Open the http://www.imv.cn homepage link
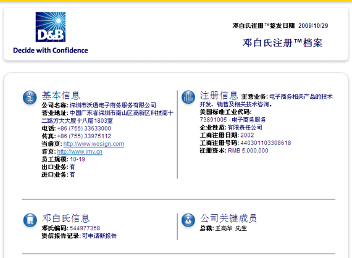Viewport: 352px width, 258px height. (x=80, y=152)
